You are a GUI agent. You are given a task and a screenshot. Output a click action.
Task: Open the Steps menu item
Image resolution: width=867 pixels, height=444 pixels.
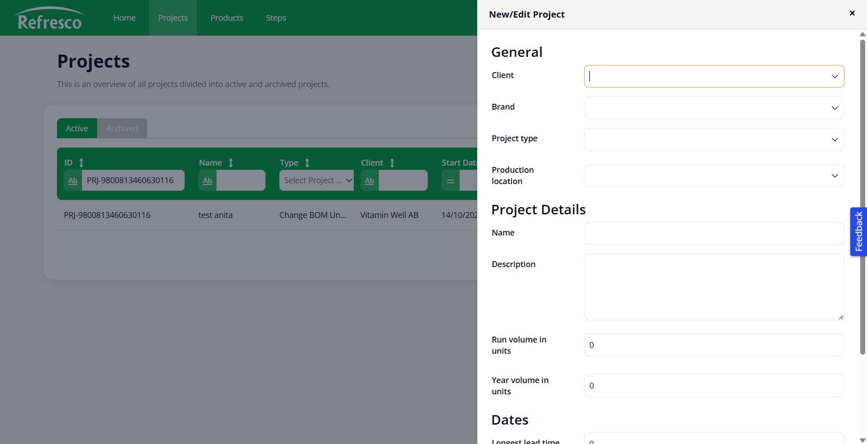[276, 18]
